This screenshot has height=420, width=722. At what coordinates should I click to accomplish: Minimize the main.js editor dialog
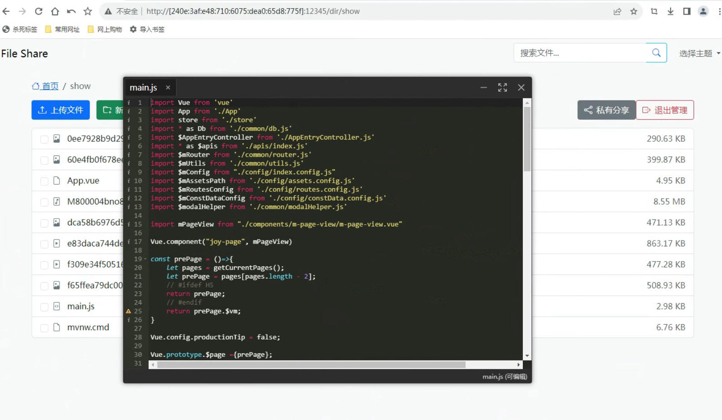(484, 87)
